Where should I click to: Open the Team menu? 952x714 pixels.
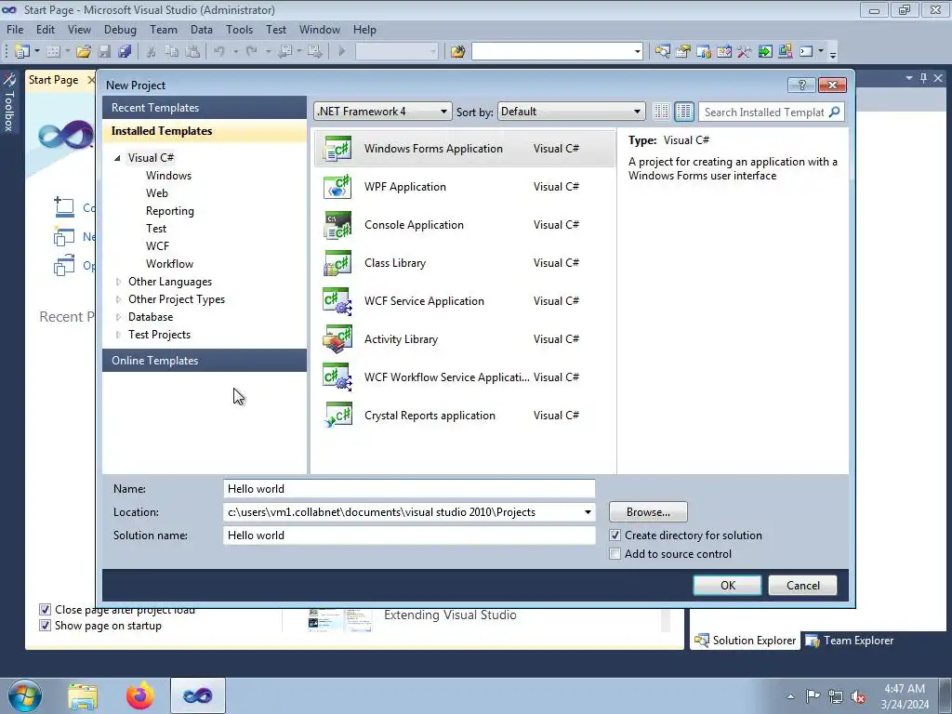164,30
